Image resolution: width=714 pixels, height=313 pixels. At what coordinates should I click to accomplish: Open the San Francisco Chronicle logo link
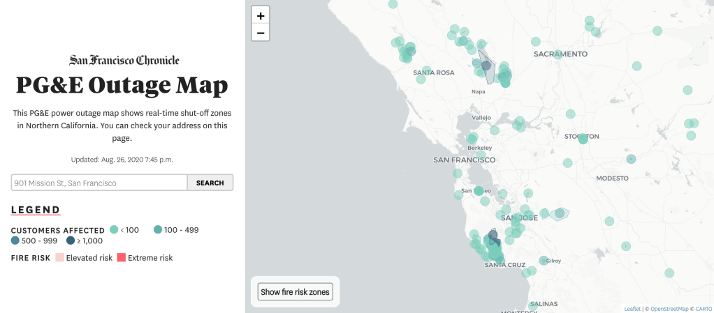124,60
